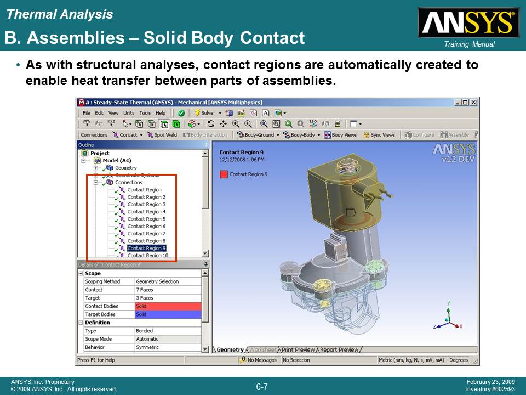
Task: Select the Project node in Outline
Action: [100, 153]
